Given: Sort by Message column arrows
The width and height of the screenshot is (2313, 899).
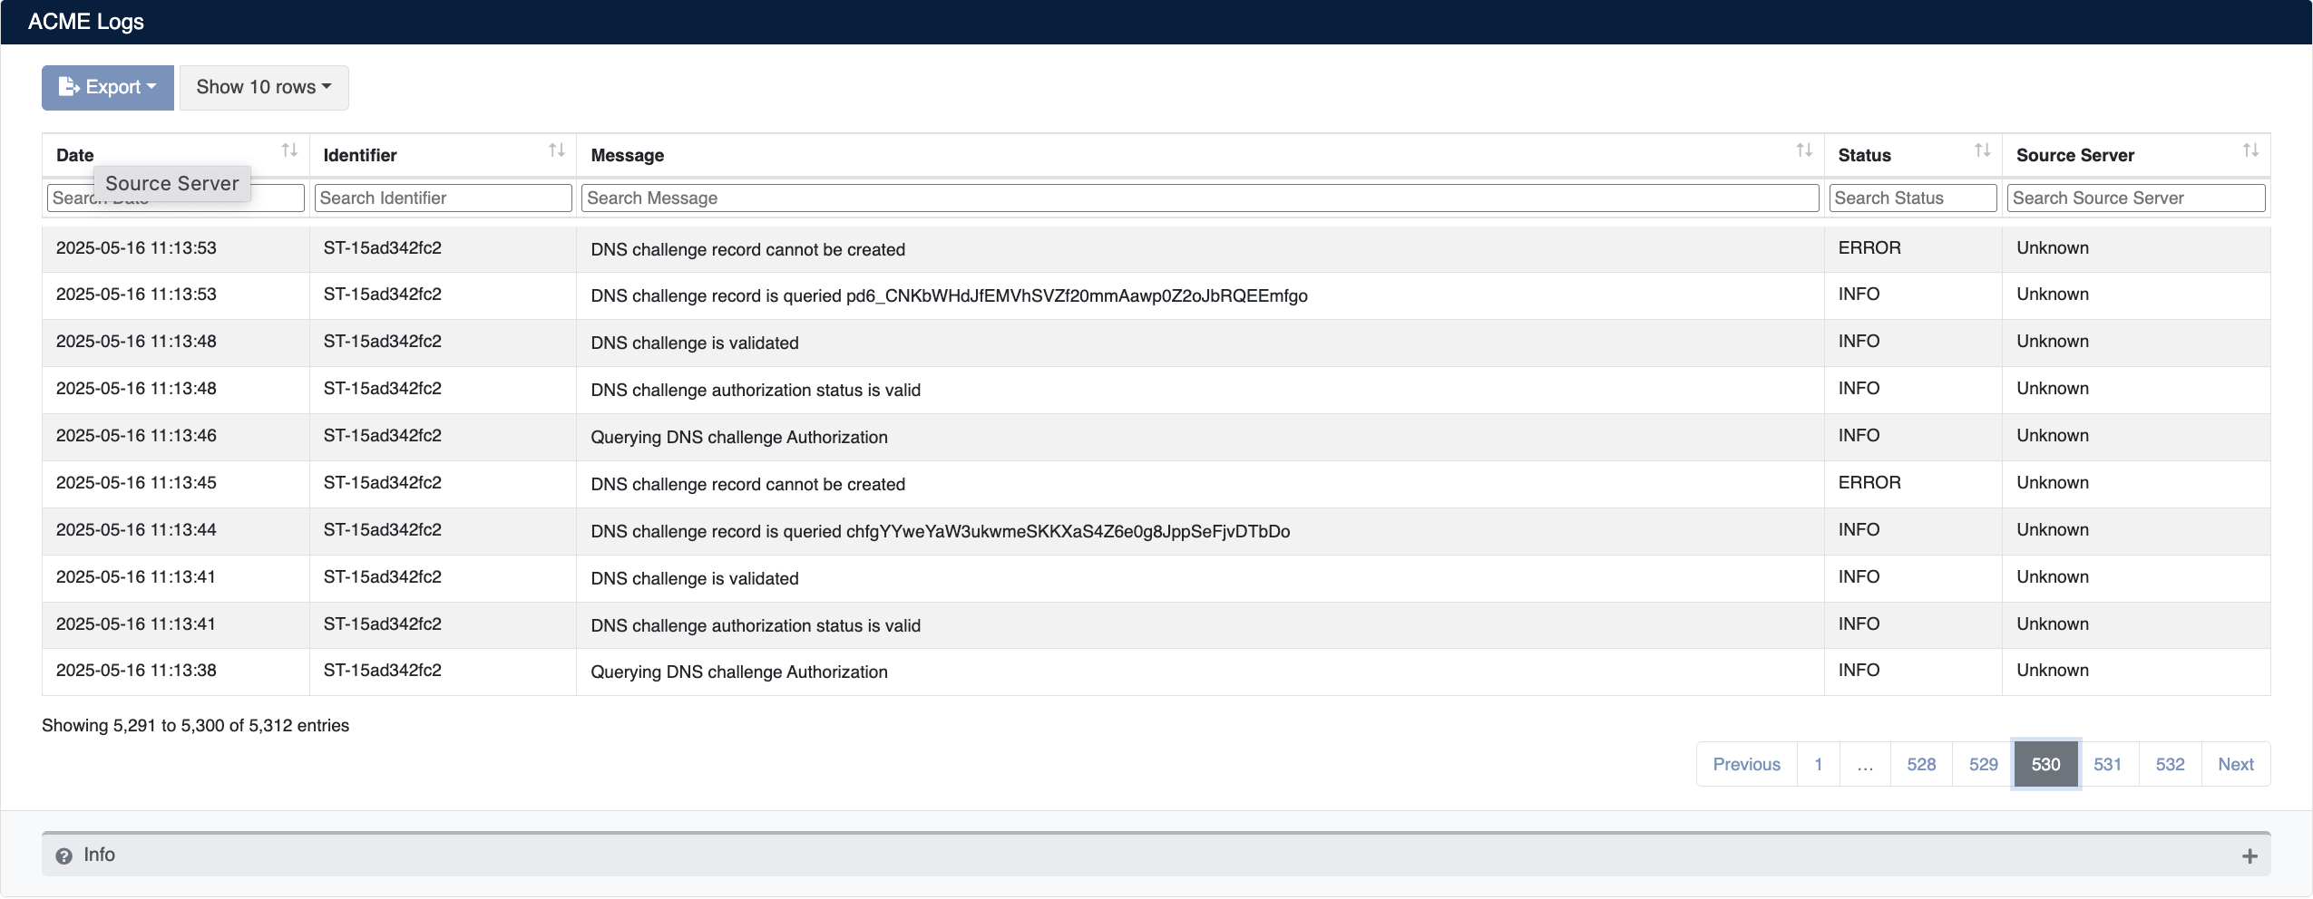Looking at the screenshot, I should click(1804, 150).
